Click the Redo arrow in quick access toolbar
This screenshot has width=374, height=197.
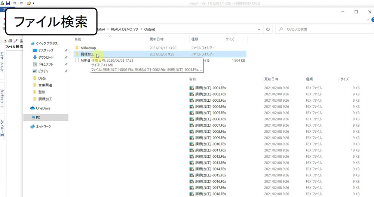click(x=22, y=3)
